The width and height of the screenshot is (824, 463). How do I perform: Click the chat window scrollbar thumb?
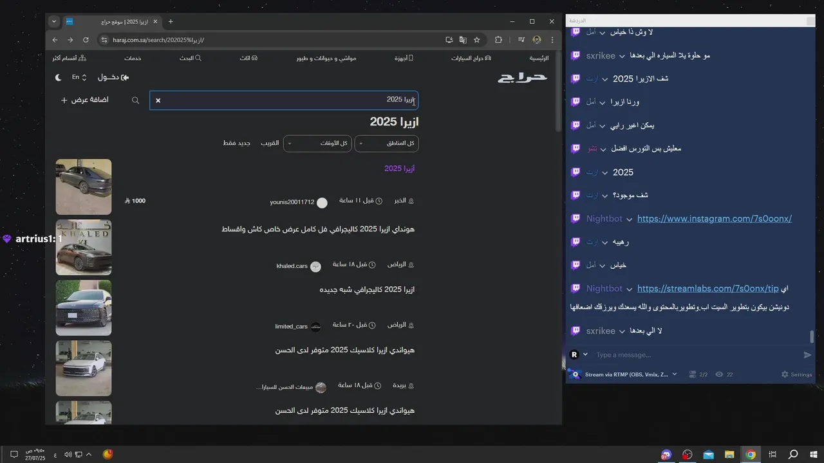coord(812,337)
